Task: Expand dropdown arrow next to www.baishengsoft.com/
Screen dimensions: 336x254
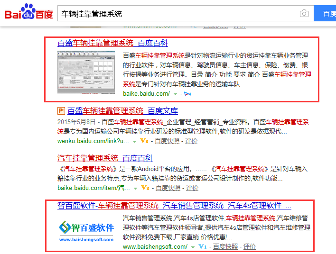Action: pos(193,247)
